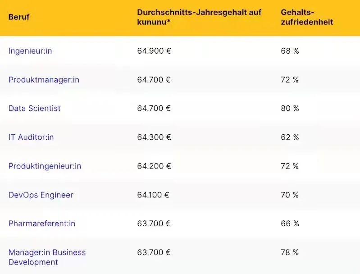The height and width of the screenshot is (274, 360).
Task: Select the IT Auditor:in link
Action: coord(31,137)
